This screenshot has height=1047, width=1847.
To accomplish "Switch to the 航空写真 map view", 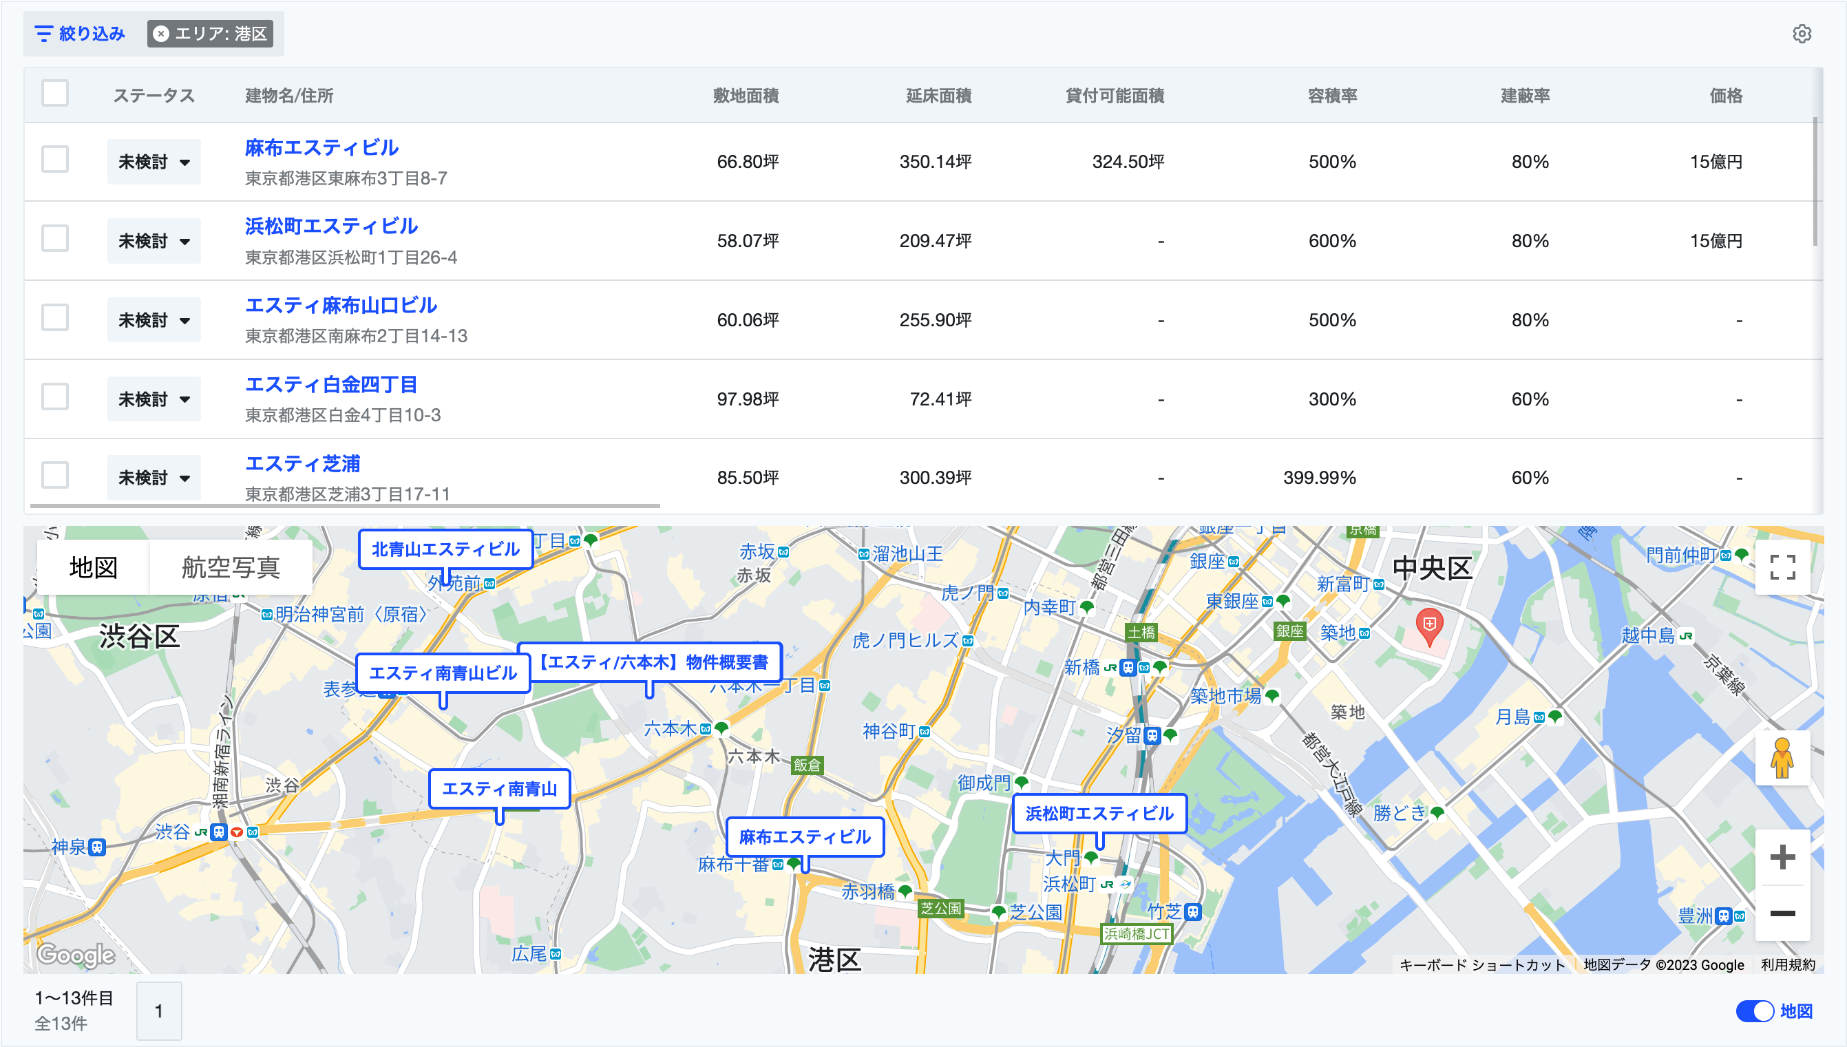I will pos(228,567).
